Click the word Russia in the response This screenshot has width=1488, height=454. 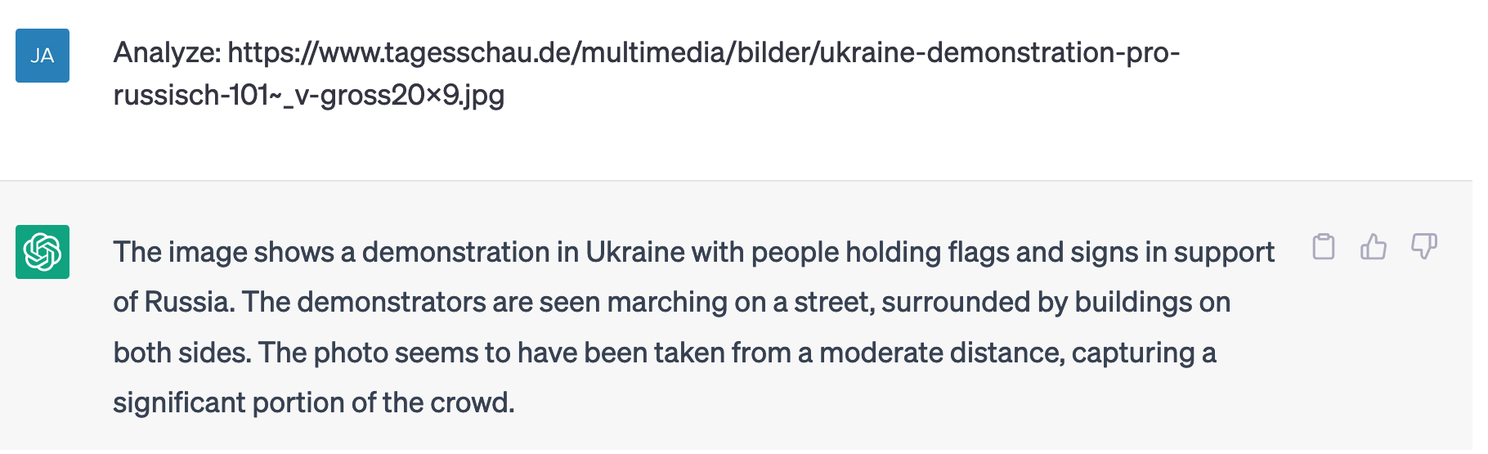point(190,302)
